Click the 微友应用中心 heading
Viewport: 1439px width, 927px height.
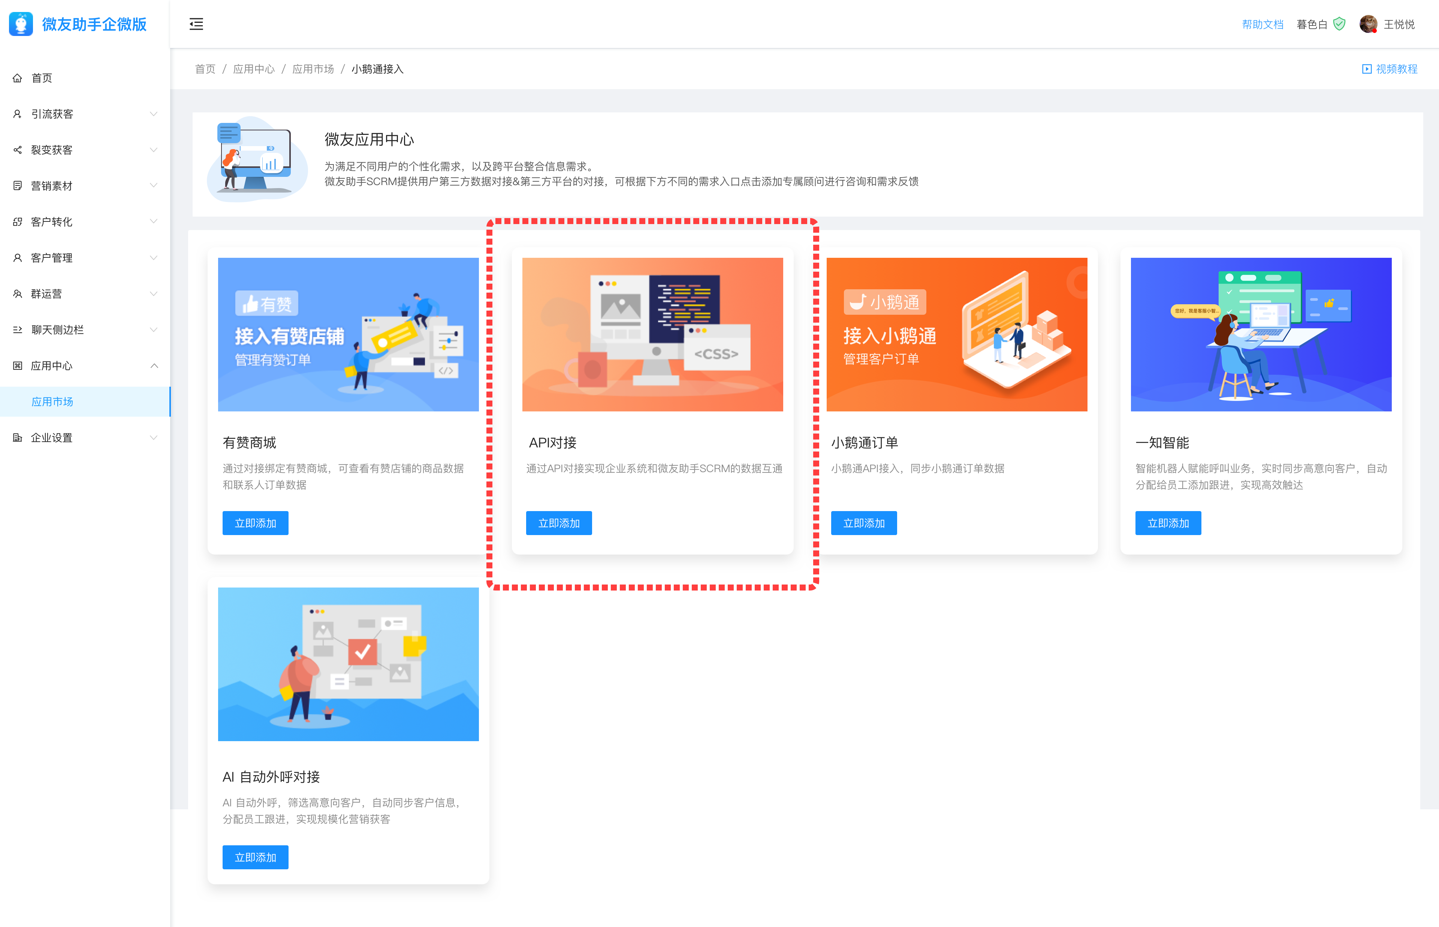369,140
